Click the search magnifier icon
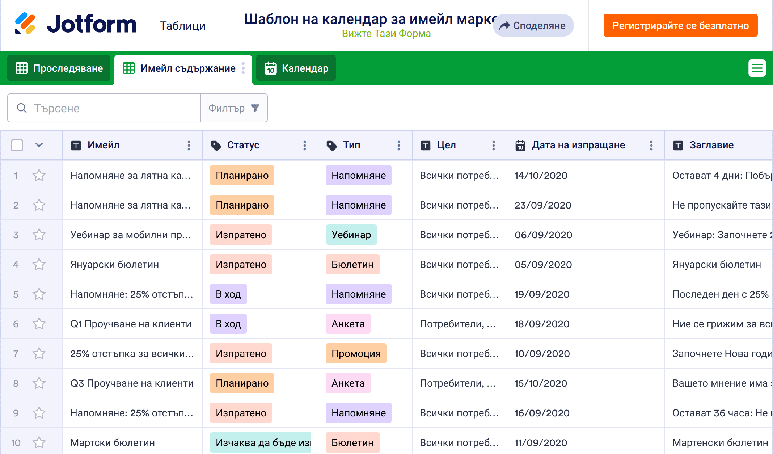Image resolution: width=773 pixels, height=454 pixels. coord(22,108)
